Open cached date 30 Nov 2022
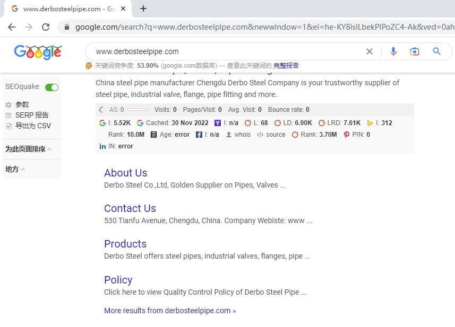Viewport: 455px width, 327px height. tap(190, 123)
